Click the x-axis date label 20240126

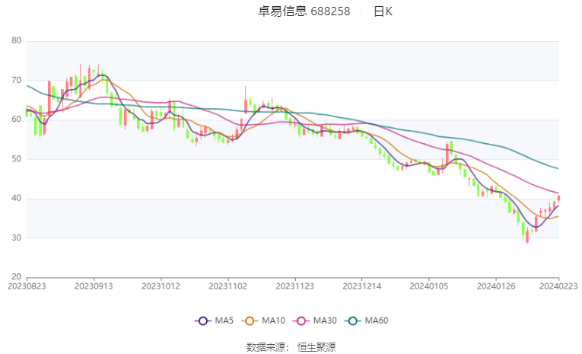(496, 286)
